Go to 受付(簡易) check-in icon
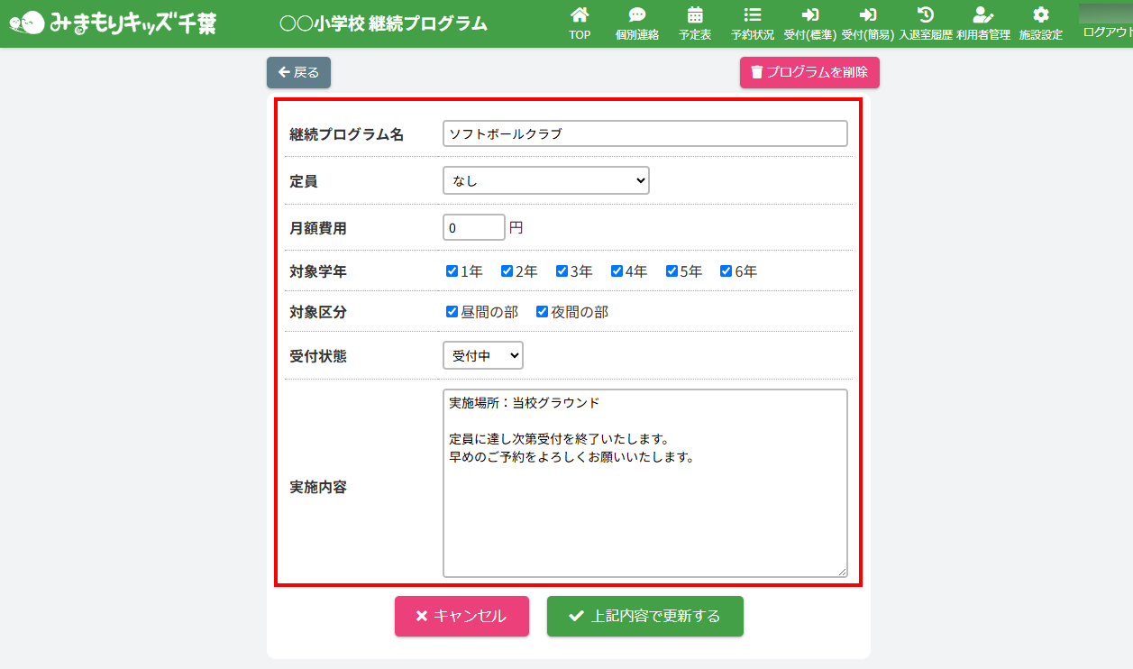This screenshot has width=1133, height=669. pos(868,15)
